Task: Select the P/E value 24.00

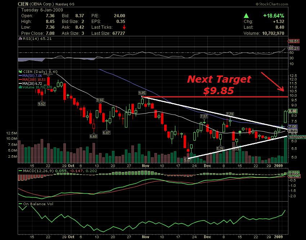Action: pyautogui.click(x=120, y=16)
